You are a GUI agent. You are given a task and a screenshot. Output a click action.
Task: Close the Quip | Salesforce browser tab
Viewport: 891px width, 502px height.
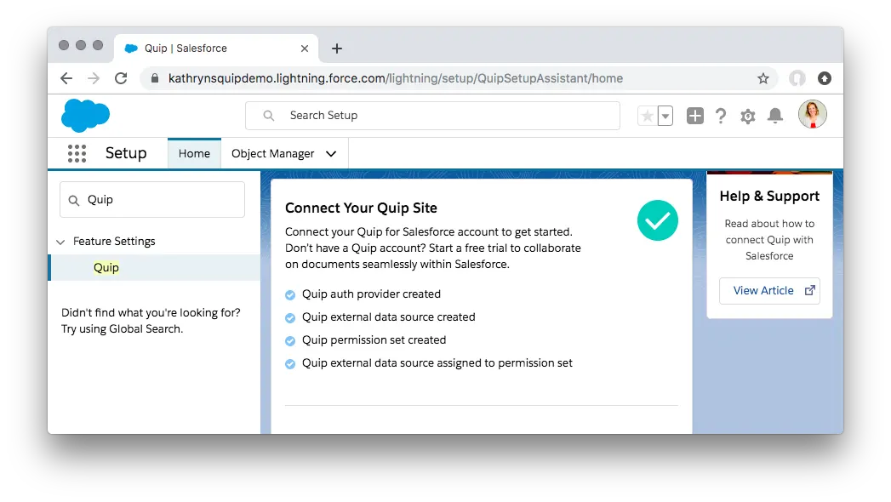coord(305,48)
